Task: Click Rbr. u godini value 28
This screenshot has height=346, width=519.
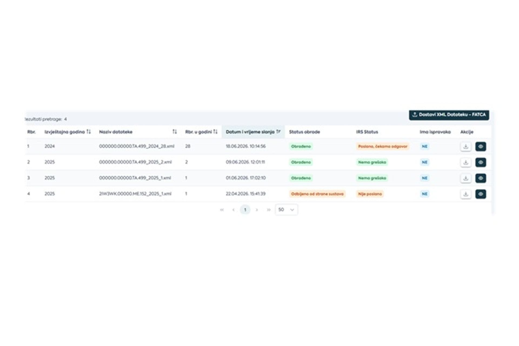Action: pyautogui.click(x=188, y=146)
